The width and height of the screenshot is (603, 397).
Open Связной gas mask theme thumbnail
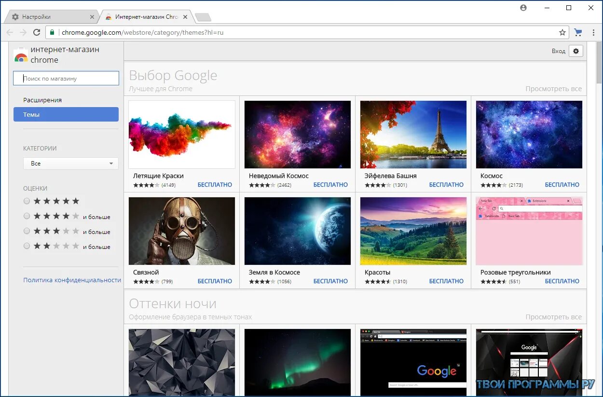(182, 231)
